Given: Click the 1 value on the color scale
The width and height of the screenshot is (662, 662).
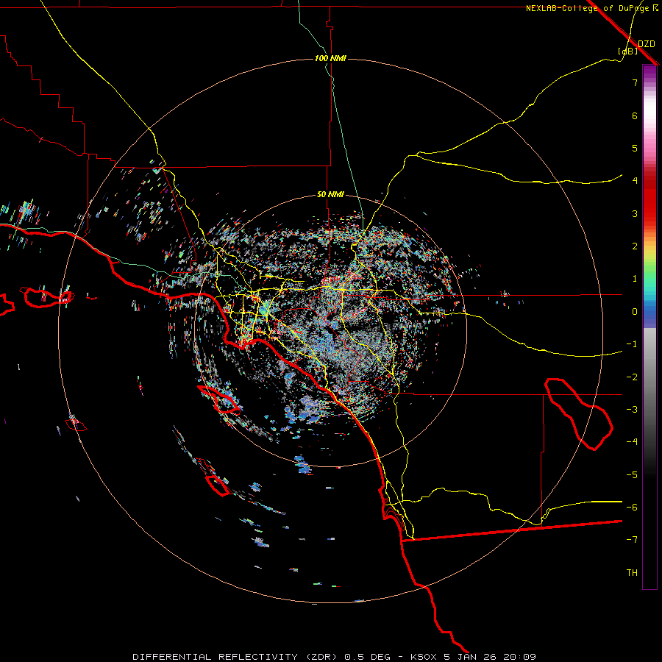Looking at the screenshot, I should pyautogui.click(x=635, y=279).
